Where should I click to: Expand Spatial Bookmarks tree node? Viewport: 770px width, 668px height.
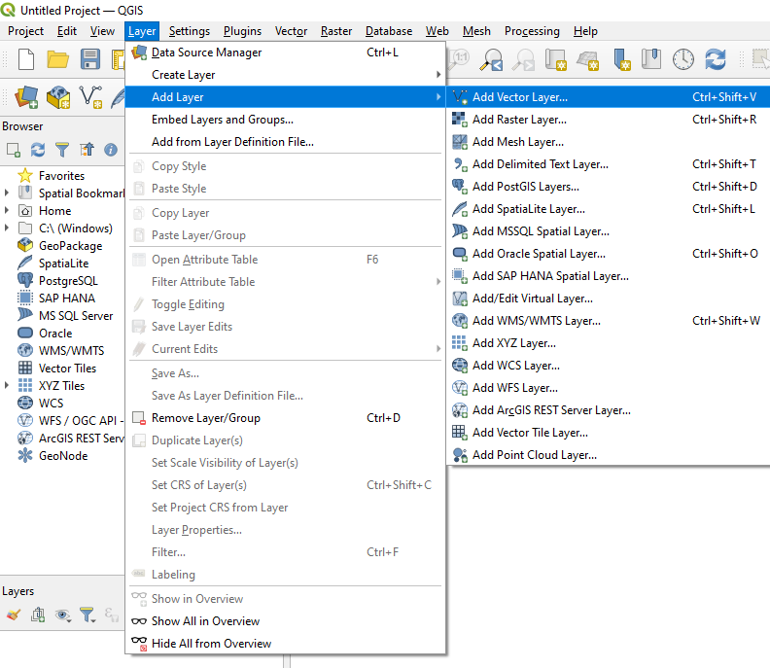click(x=7, y=193)
